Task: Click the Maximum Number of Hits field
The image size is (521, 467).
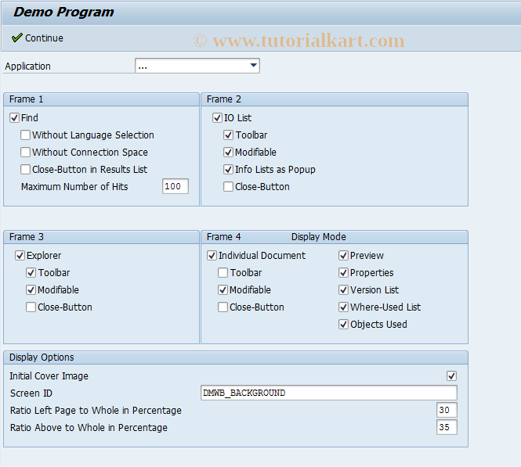Action: 175,186
